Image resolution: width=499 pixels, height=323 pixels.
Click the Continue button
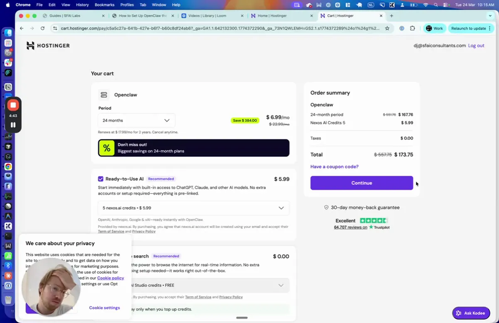point(361,183)
